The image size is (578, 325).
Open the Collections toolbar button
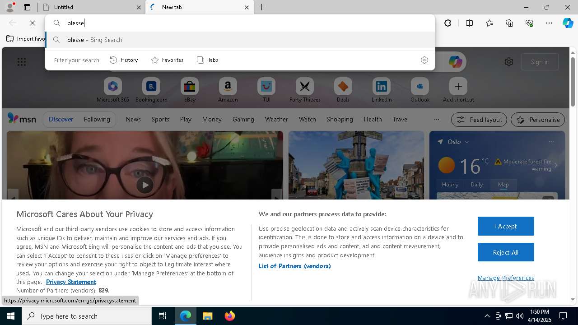pyautogui.click(x=509, y=23)
